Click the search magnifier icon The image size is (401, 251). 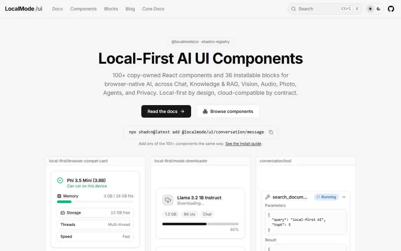[x=294, y=9]
